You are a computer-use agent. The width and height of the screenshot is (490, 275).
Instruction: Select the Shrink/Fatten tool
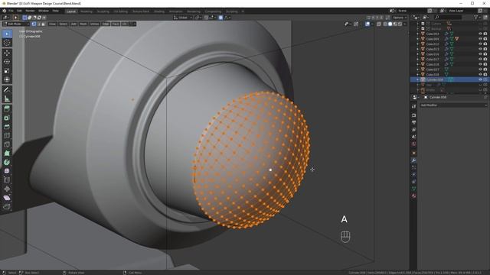7,189
